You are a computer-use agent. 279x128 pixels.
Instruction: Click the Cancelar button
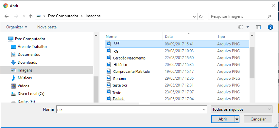pyautogui.click(x=258, y=119)
